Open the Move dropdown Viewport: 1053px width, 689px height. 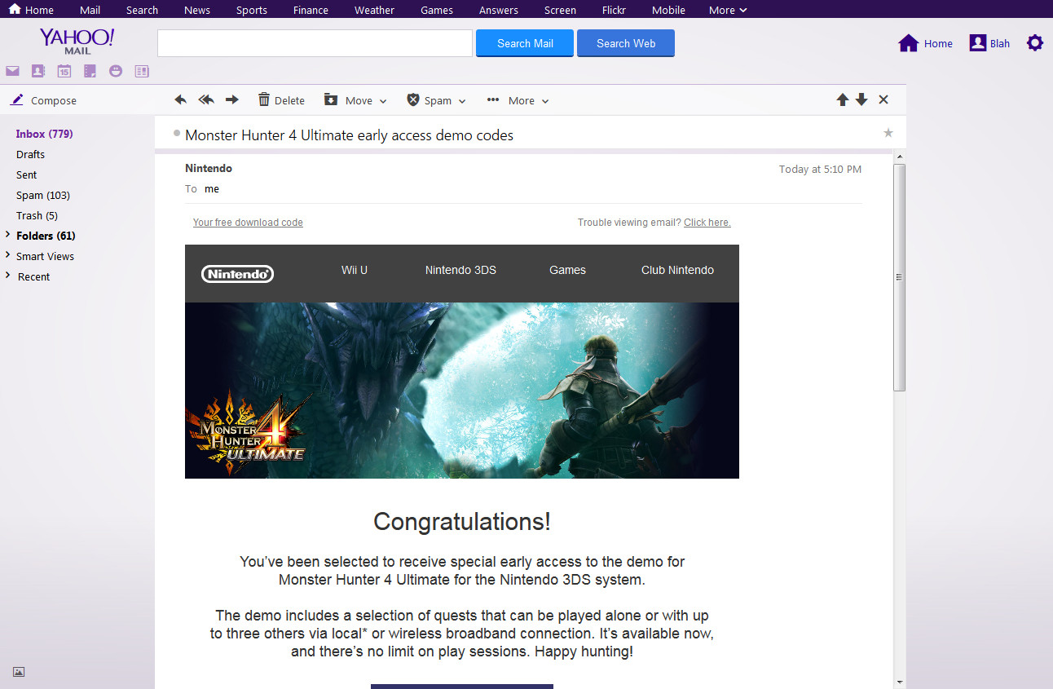355,100
